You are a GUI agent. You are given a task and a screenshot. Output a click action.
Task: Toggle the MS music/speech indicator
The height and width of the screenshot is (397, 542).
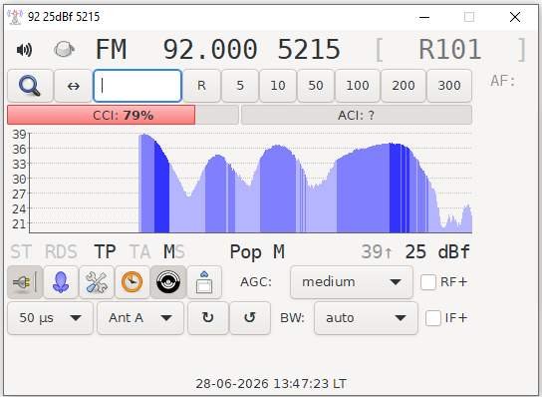click(174, 251)
